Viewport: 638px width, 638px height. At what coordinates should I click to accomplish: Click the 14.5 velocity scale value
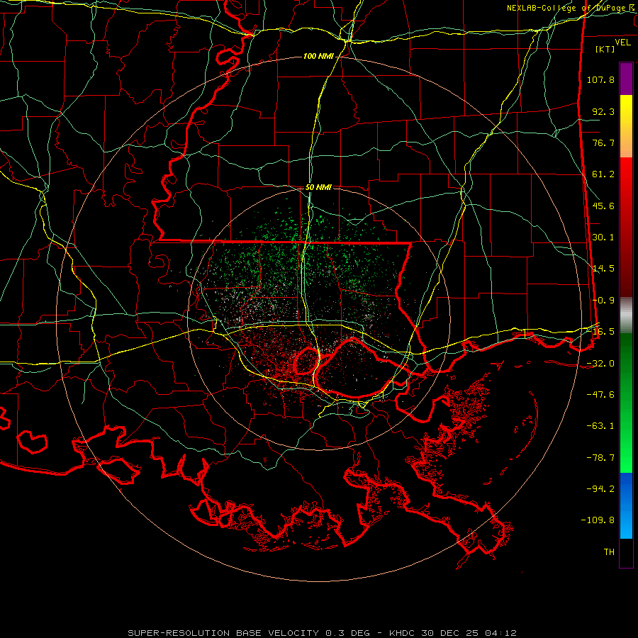pos(603,269)
